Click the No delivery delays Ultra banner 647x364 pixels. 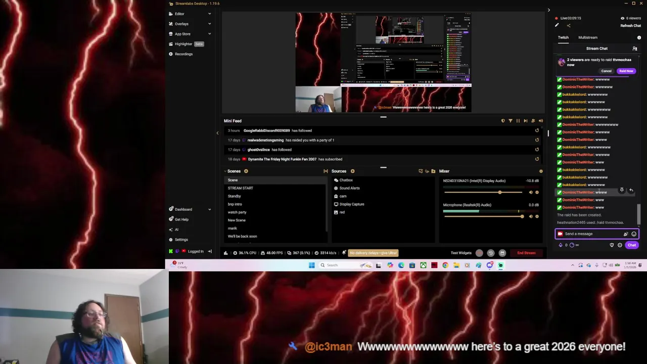pos(374,253)
